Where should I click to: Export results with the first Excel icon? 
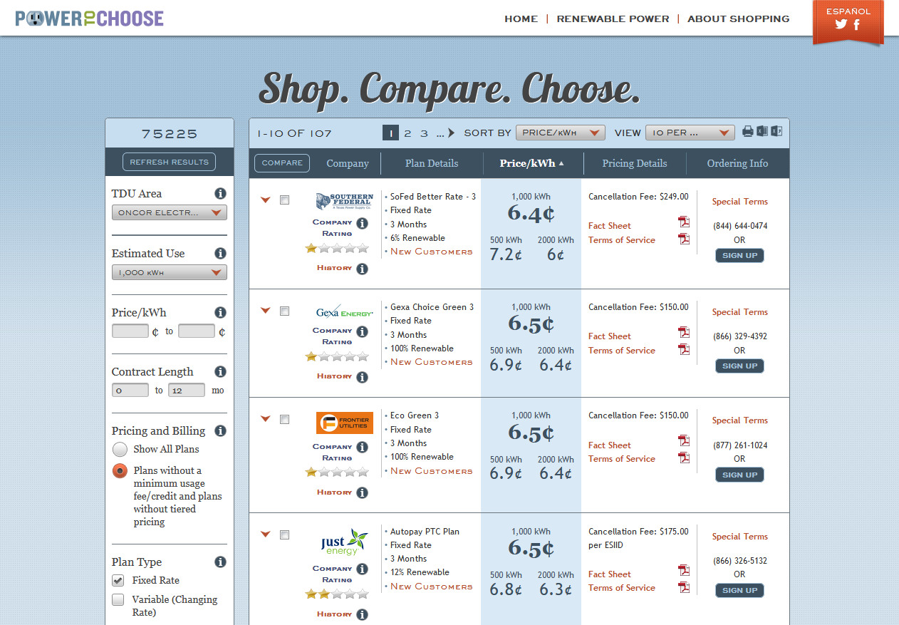pyautogui.click(x=762, y=131)
